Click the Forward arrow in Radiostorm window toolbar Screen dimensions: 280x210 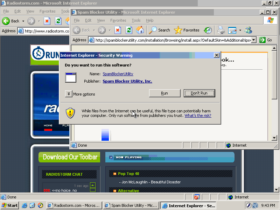[x=31, y=21]
